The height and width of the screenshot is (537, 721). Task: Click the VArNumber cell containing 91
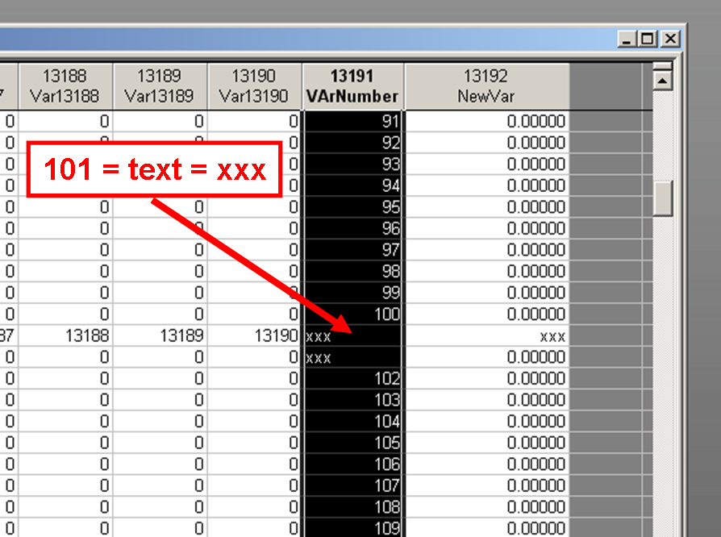[353, 122]
